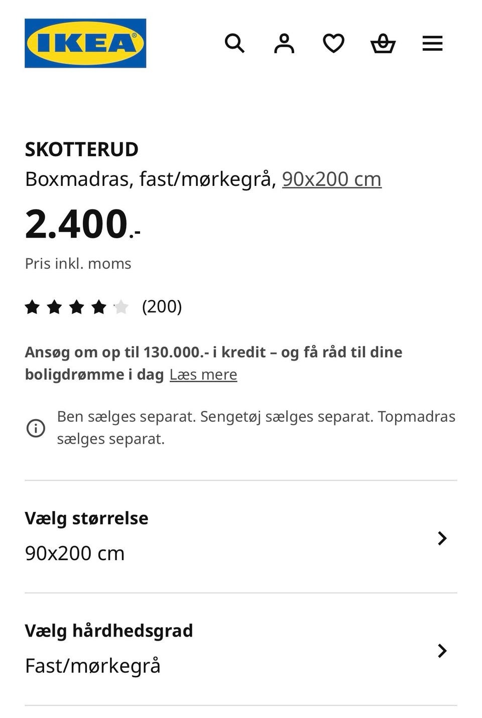
Task: Click the underlined 90x200 cm link in the product description
Action: 331,179
